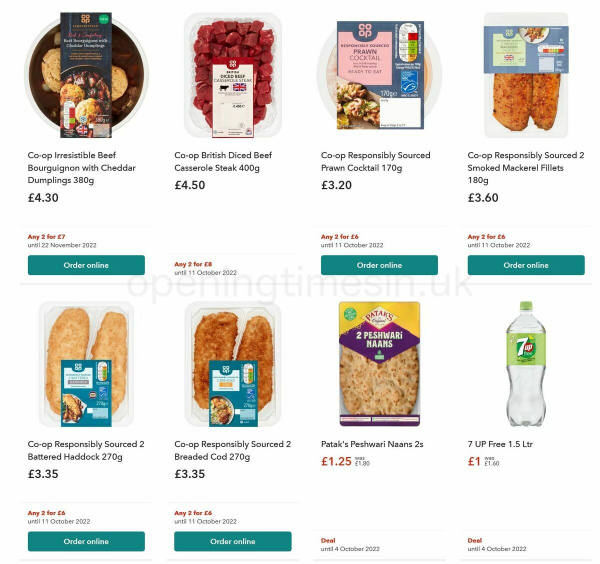Select the 7 UP Free 1.5 Ltr title
Image resolution: width=600 pixels, height=564 pixels.
(x=500, y=444)
